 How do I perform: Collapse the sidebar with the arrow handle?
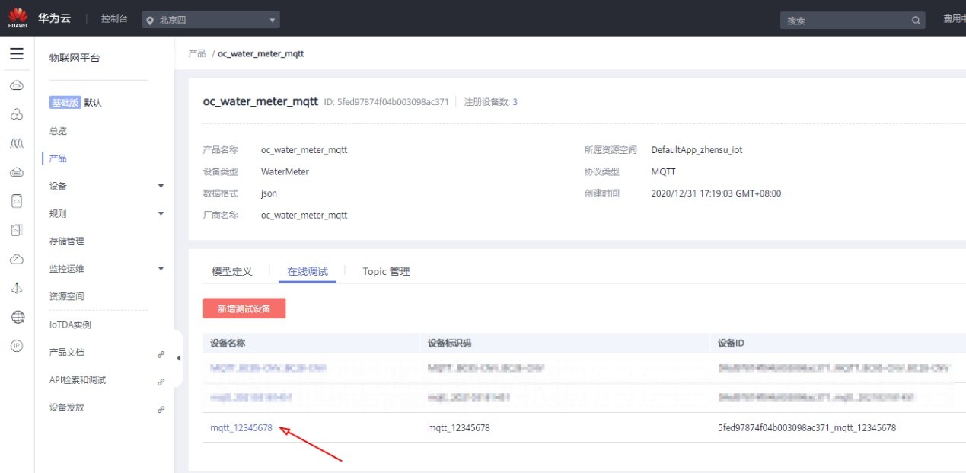[178, 358]
